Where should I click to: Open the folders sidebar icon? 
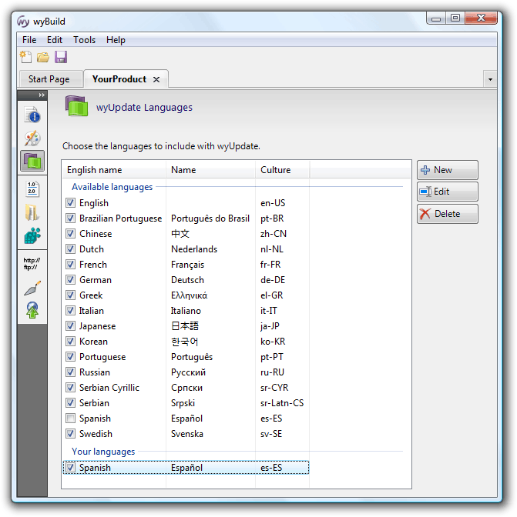pyautogui.click(x=32, y=212)
